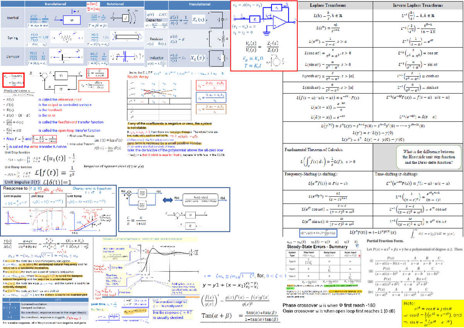Select the damper piston symbol in the Damper row

point(62,57)
